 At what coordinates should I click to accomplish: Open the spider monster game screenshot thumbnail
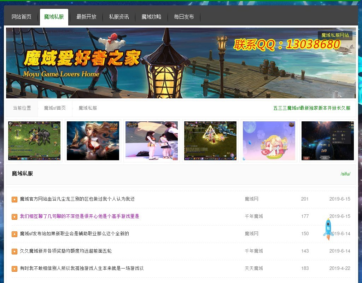[34, 141]
